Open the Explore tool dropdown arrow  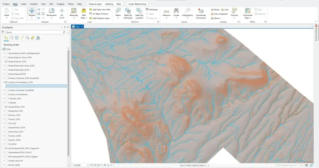point(32,18)
